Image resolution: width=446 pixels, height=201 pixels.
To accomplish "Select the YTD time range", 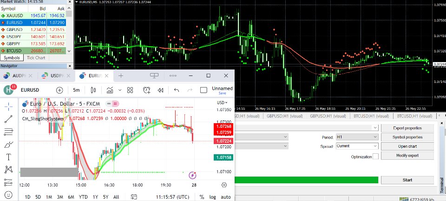I will click(83, 197).
